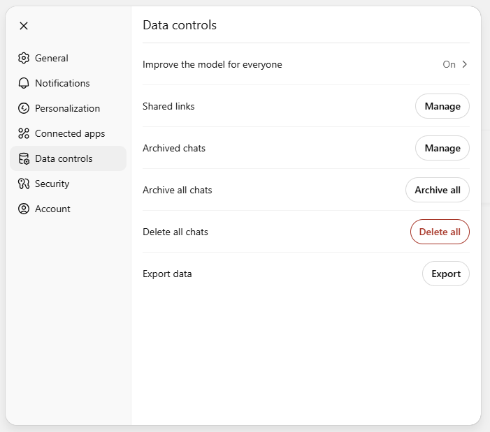Click the Personalization icon in sidebar
The height and width of the screenshot is (432, 490).
(24, 108)
